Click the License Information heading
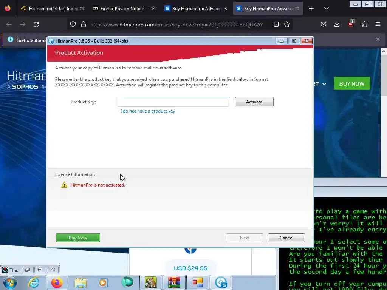This screenshot has height=290, width=387. (75, 174)
